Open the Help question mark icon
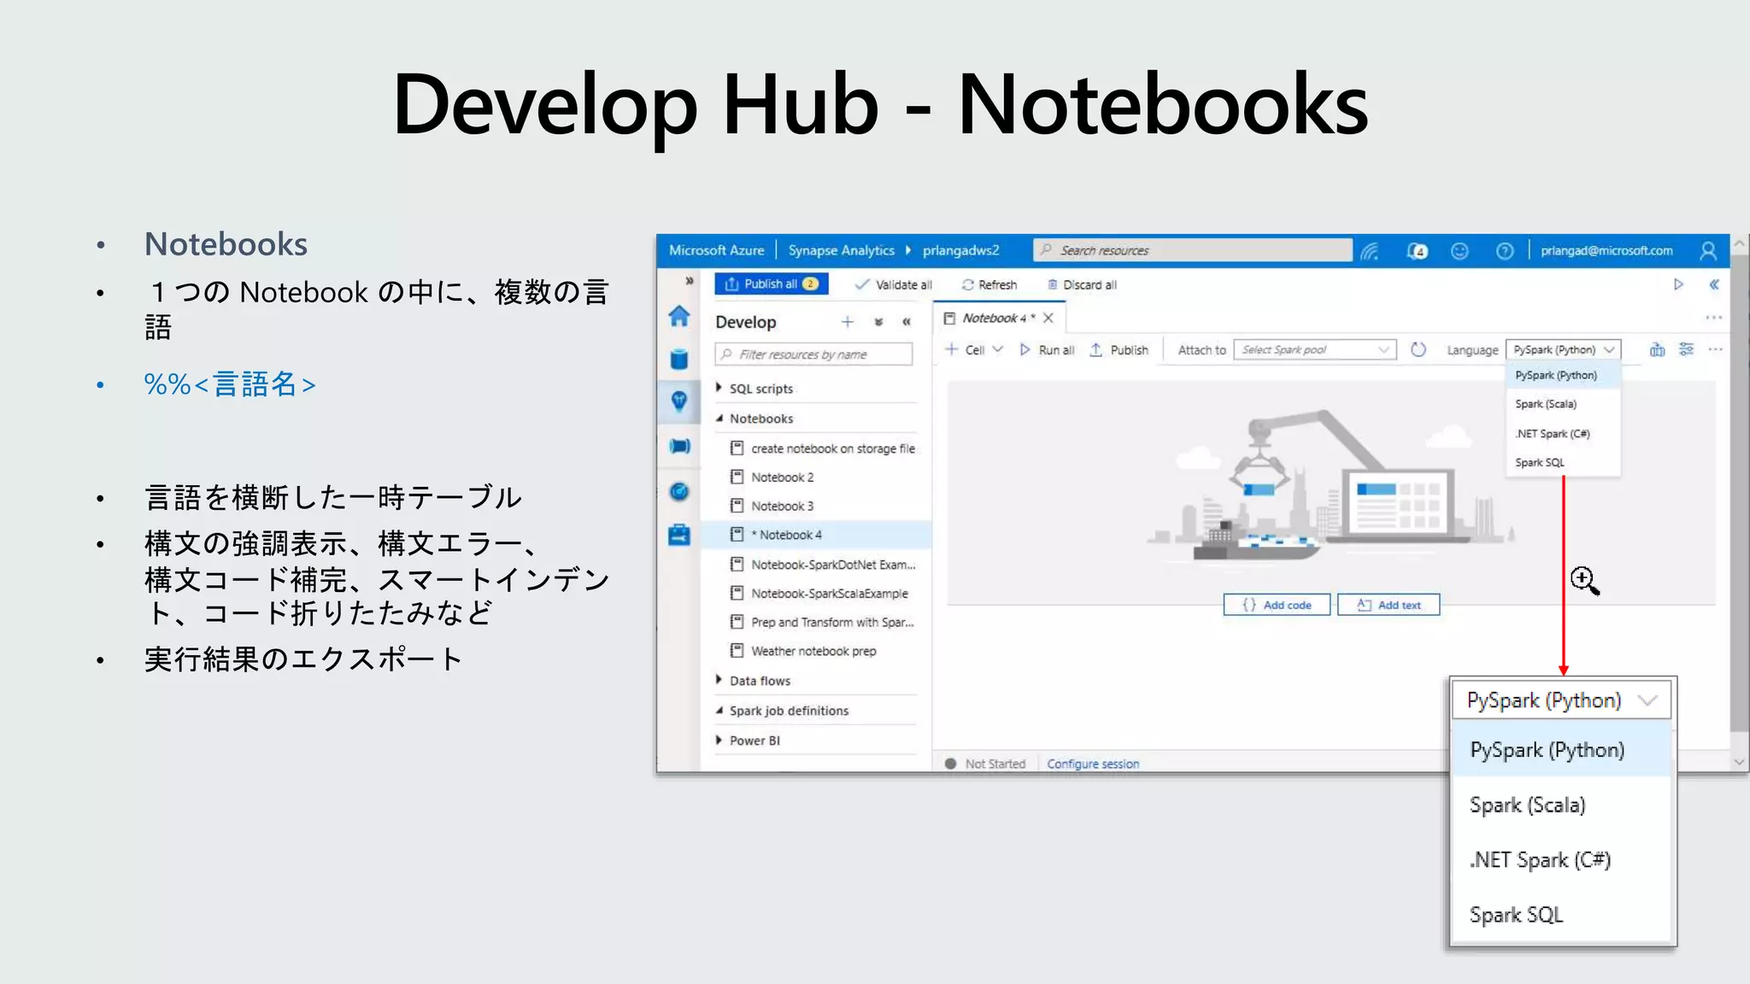 click(1505, 250)
